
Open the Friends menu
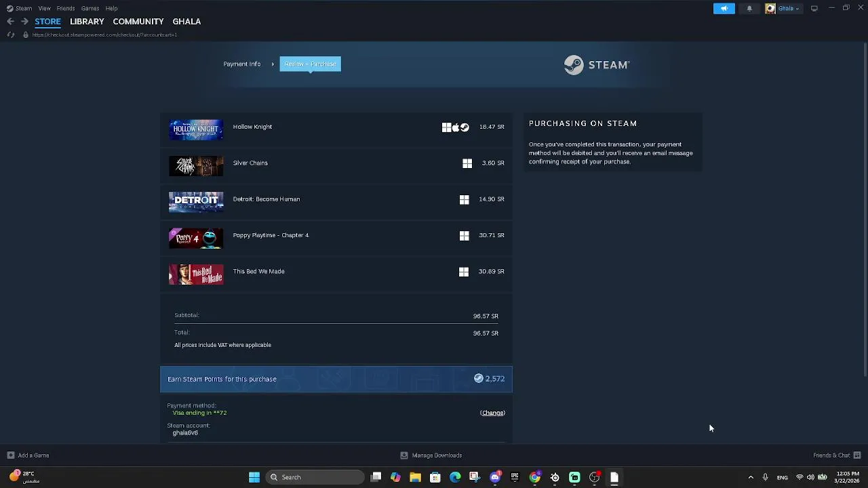coord(66,8)
